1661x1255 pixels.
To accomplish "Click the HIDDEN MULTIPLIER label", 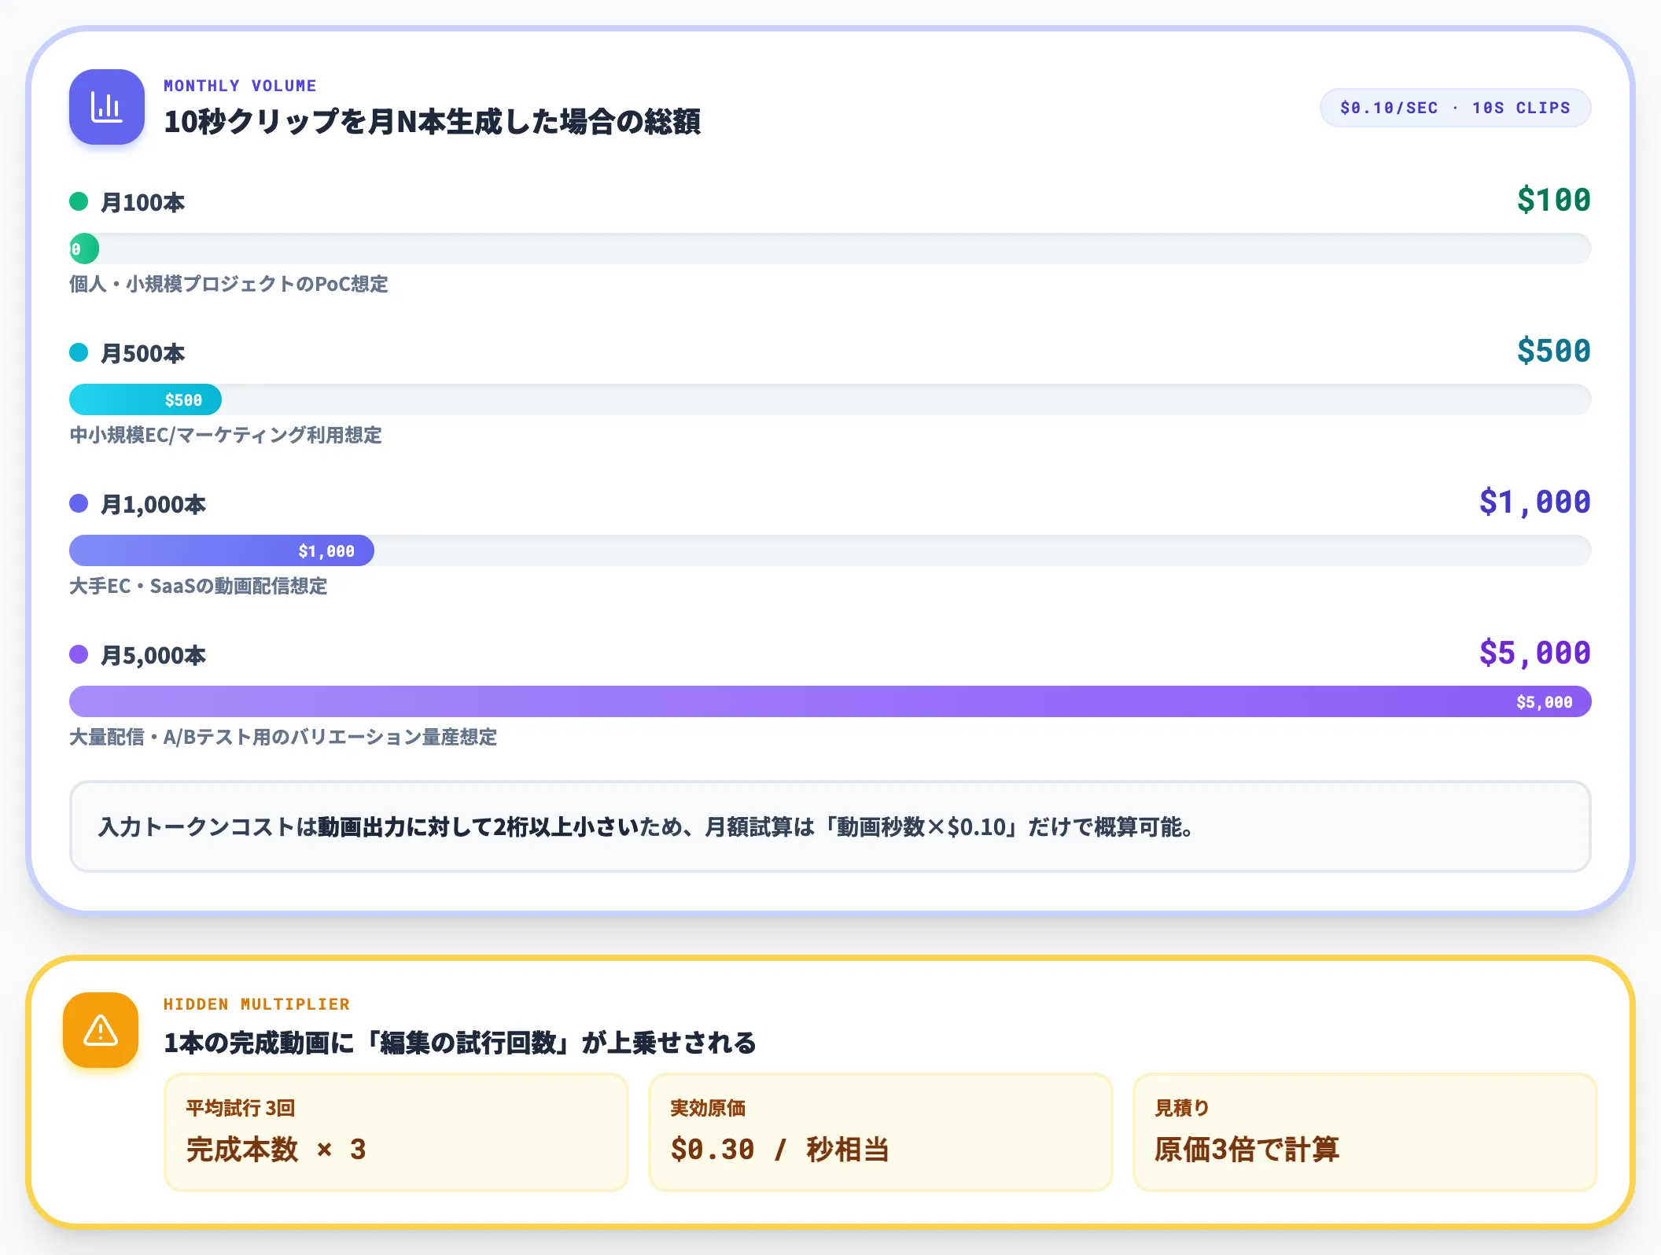I will (x=256, y=1004).
